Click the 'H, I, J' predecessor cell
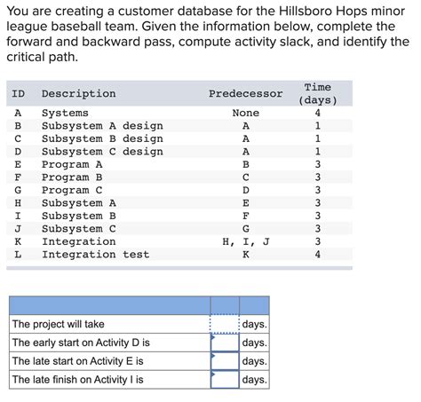 point(246,241)
